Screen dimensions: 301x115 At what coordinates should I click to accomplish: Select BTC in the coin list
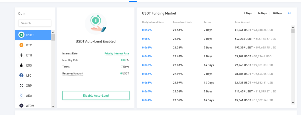(33, 45)
